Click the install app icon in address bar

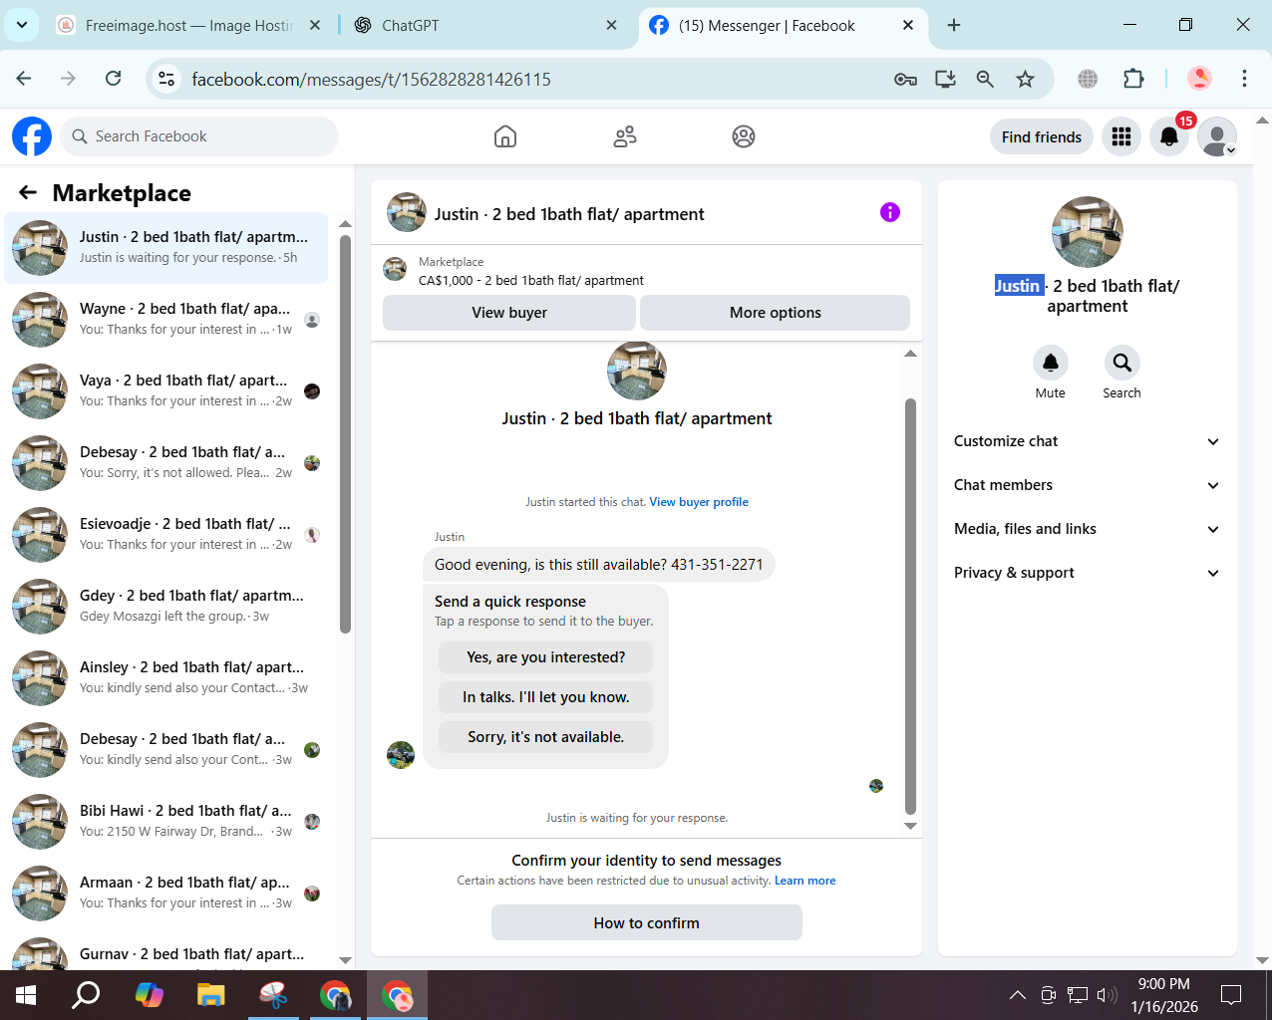point(945,79)
